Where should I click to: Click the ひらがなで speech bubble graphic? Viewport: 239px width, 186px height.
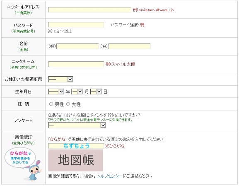click(x=20, y=158)
